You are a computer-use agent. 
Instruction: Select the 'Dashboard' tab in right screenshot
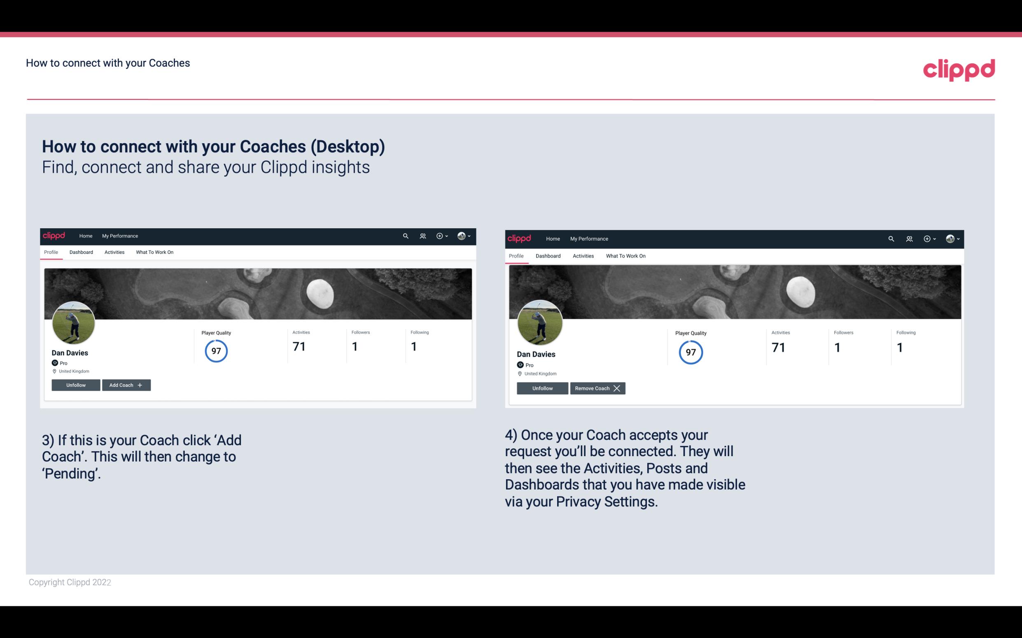coord(548,256)
